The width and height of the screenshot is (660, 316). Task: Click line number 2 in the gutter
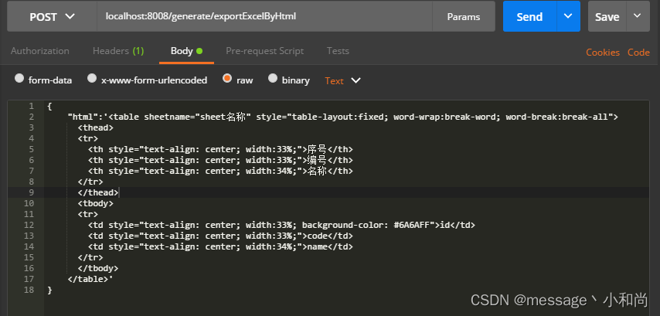pyautogui.click(x=32, y=117)
